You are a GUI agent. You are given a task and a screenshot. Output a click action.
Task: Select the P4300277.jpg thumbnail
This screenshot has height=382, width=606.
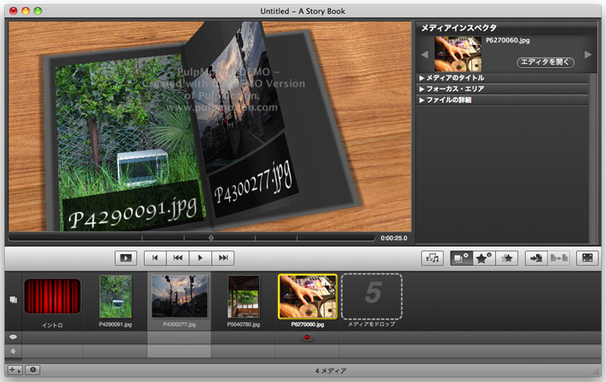pyautogui.click(x=180, y=297)
